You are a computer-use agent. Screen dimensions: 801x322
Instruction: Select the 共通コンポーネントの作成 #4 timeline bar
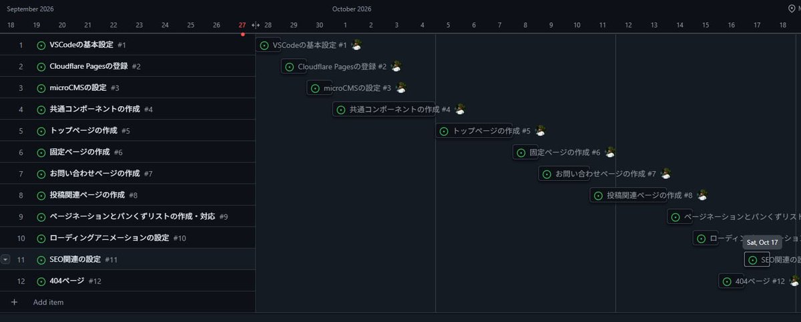pyautogui.click(x=384, y=109)
